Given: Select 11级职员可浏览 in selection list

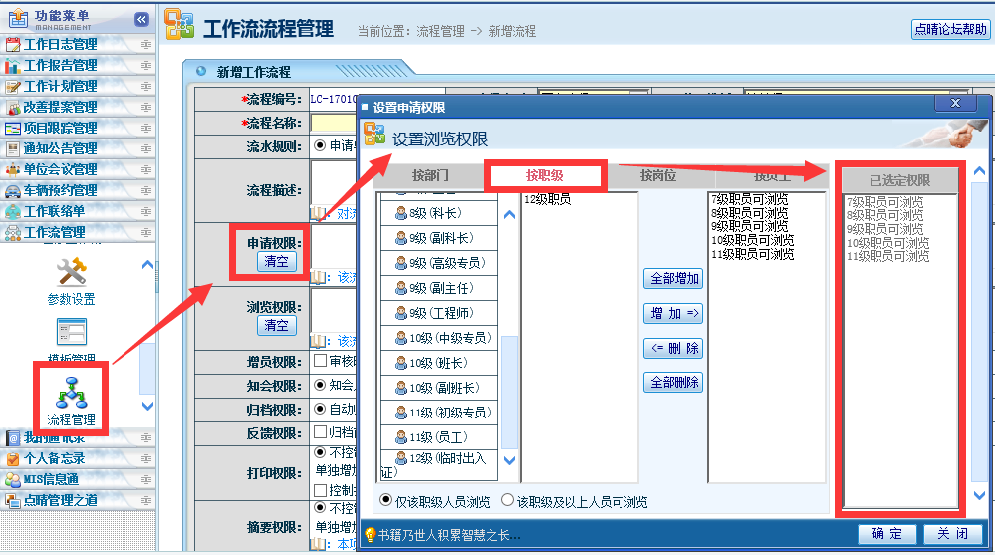Looking at the screenshot, I should [752, 255].
